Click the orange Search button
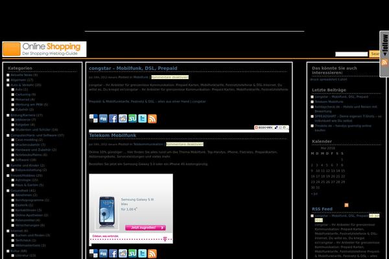Screen dimensions: 389x259 point(375,54)
